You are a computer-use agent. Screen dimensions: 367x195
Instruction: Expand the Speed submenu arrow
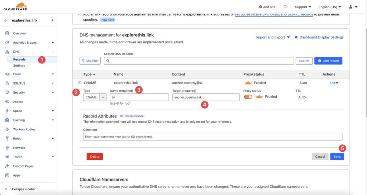coord(53,111)
